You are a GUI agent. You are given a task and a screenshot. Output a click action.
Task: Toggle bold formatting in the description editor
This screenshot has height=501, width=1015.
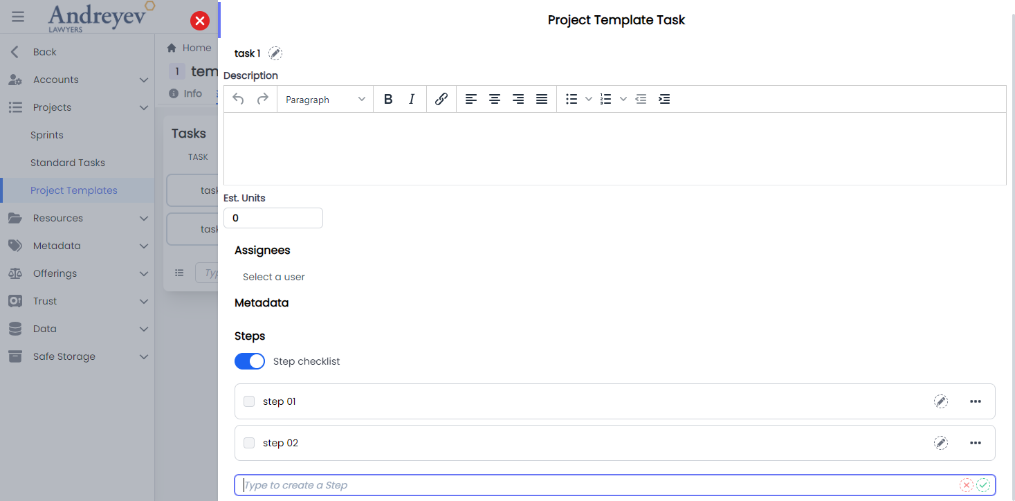388,98
